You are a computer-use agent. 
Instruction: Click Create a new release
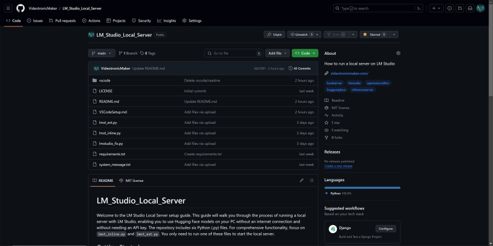tap(338, 166)
